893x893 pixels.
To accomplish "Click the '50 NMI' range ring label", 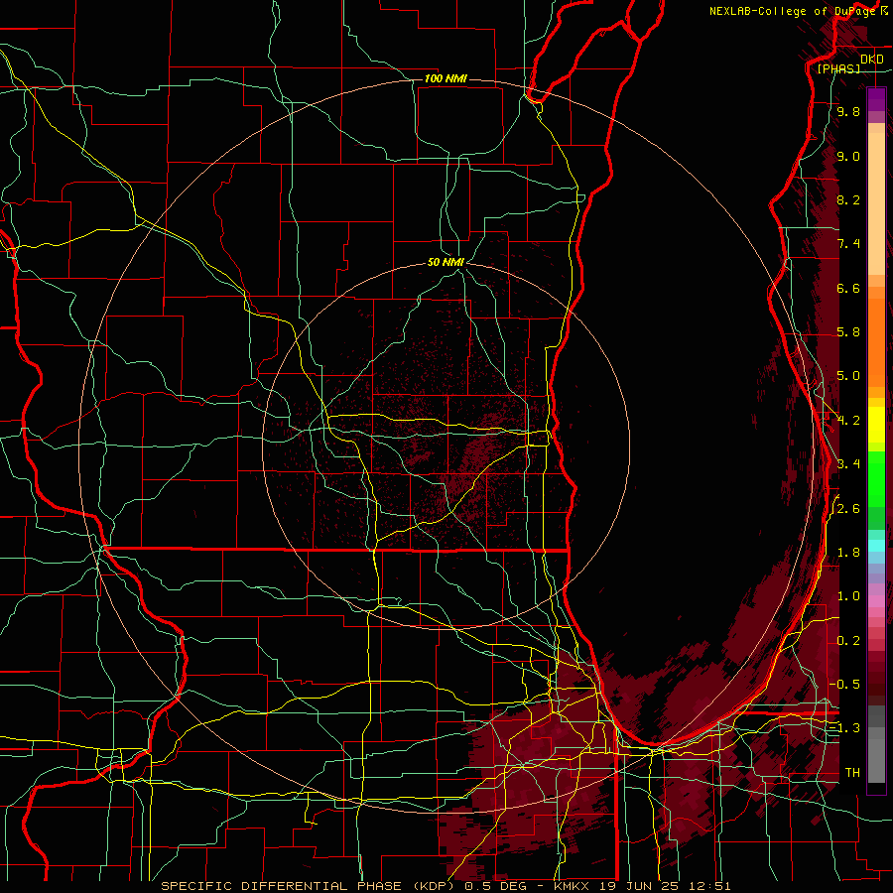I will 446,262.
